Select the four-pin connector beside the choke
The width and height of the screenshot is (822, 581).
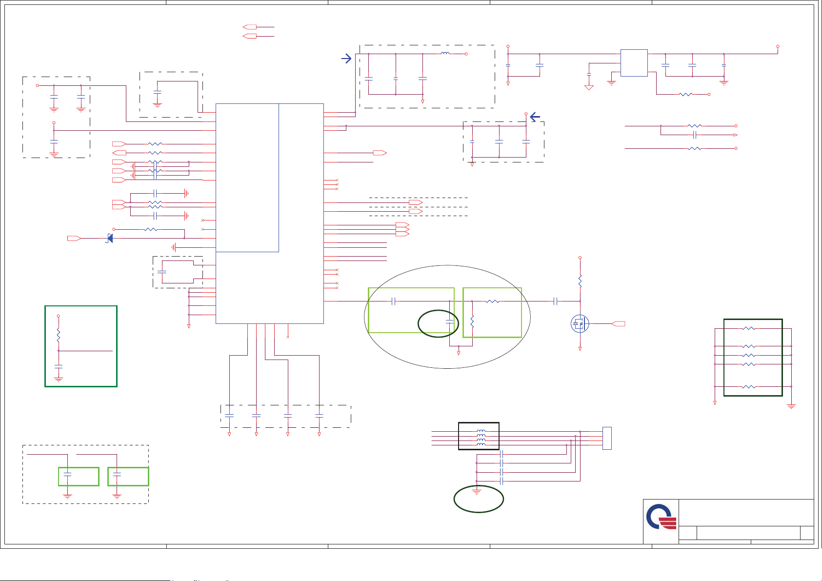click(x=607, y=438)
